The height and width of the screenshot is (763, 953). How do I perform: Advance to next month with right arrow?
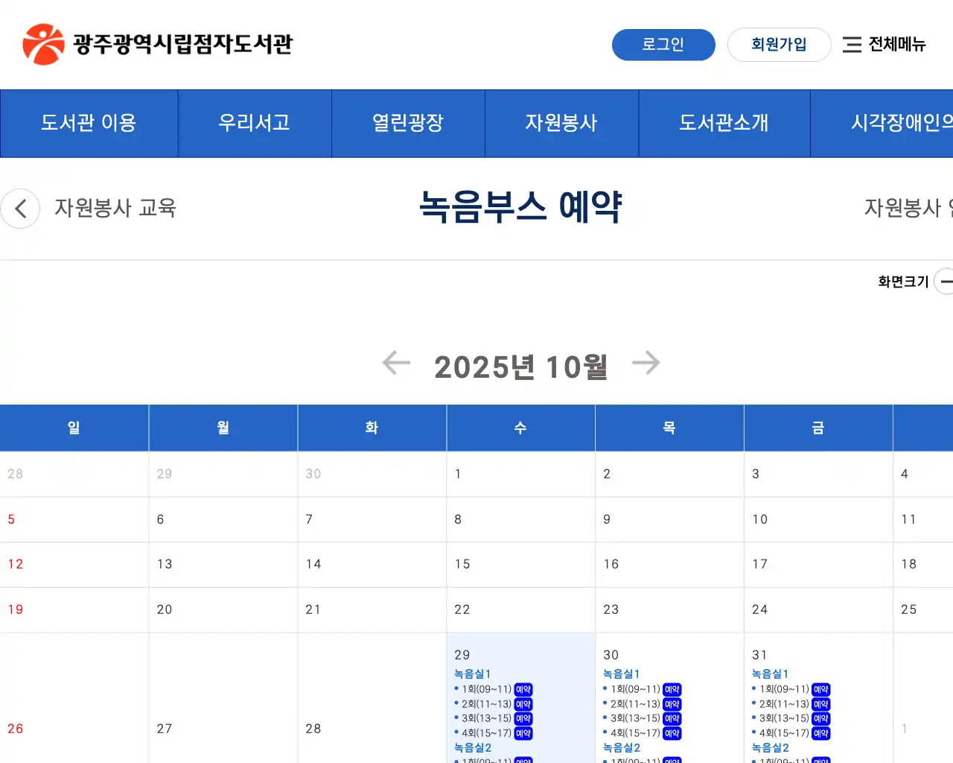[646, 364]
